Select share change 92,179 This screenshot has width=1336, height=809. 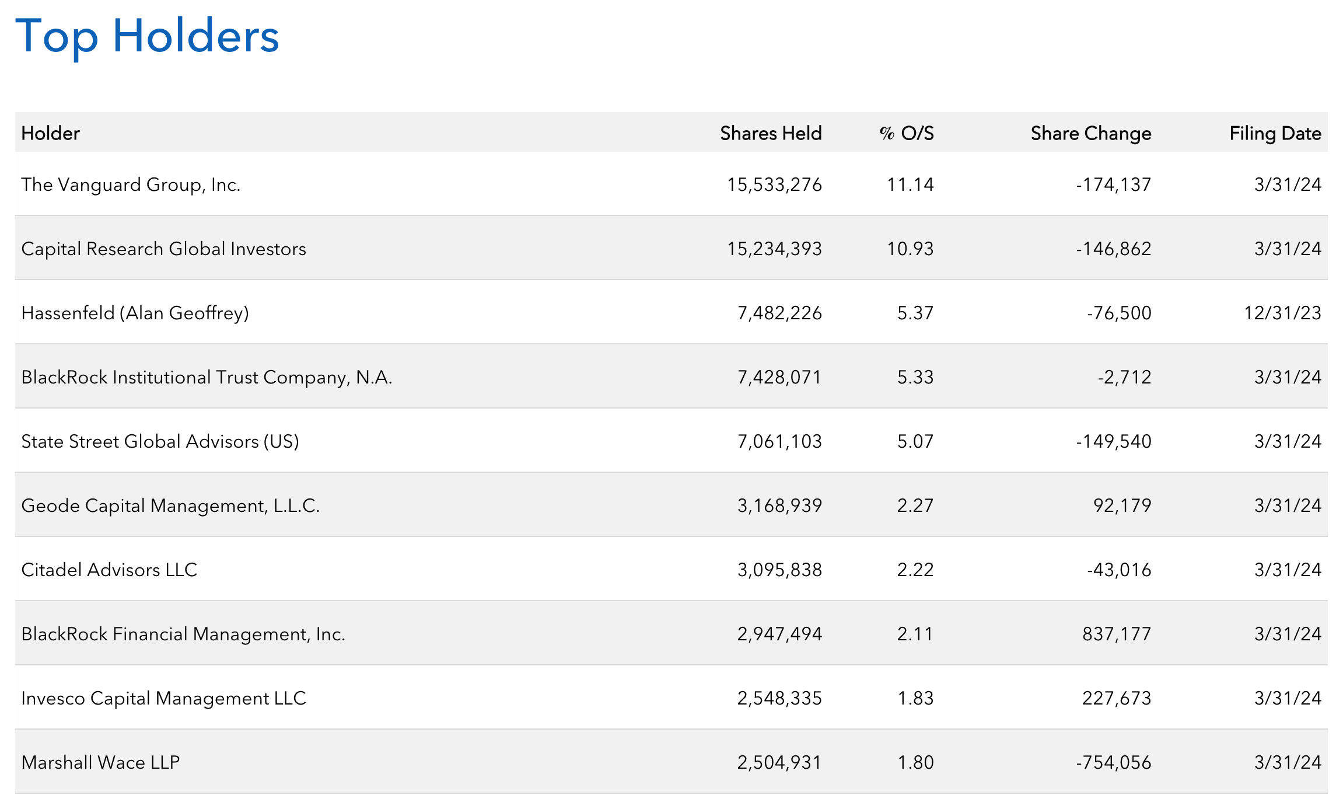click(x=1122, y=505)
